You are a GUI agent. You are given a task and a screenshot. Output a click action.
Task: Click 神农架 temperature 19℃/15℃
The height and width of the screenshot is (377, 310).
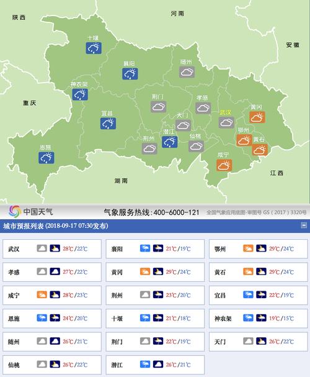[281, 319]
